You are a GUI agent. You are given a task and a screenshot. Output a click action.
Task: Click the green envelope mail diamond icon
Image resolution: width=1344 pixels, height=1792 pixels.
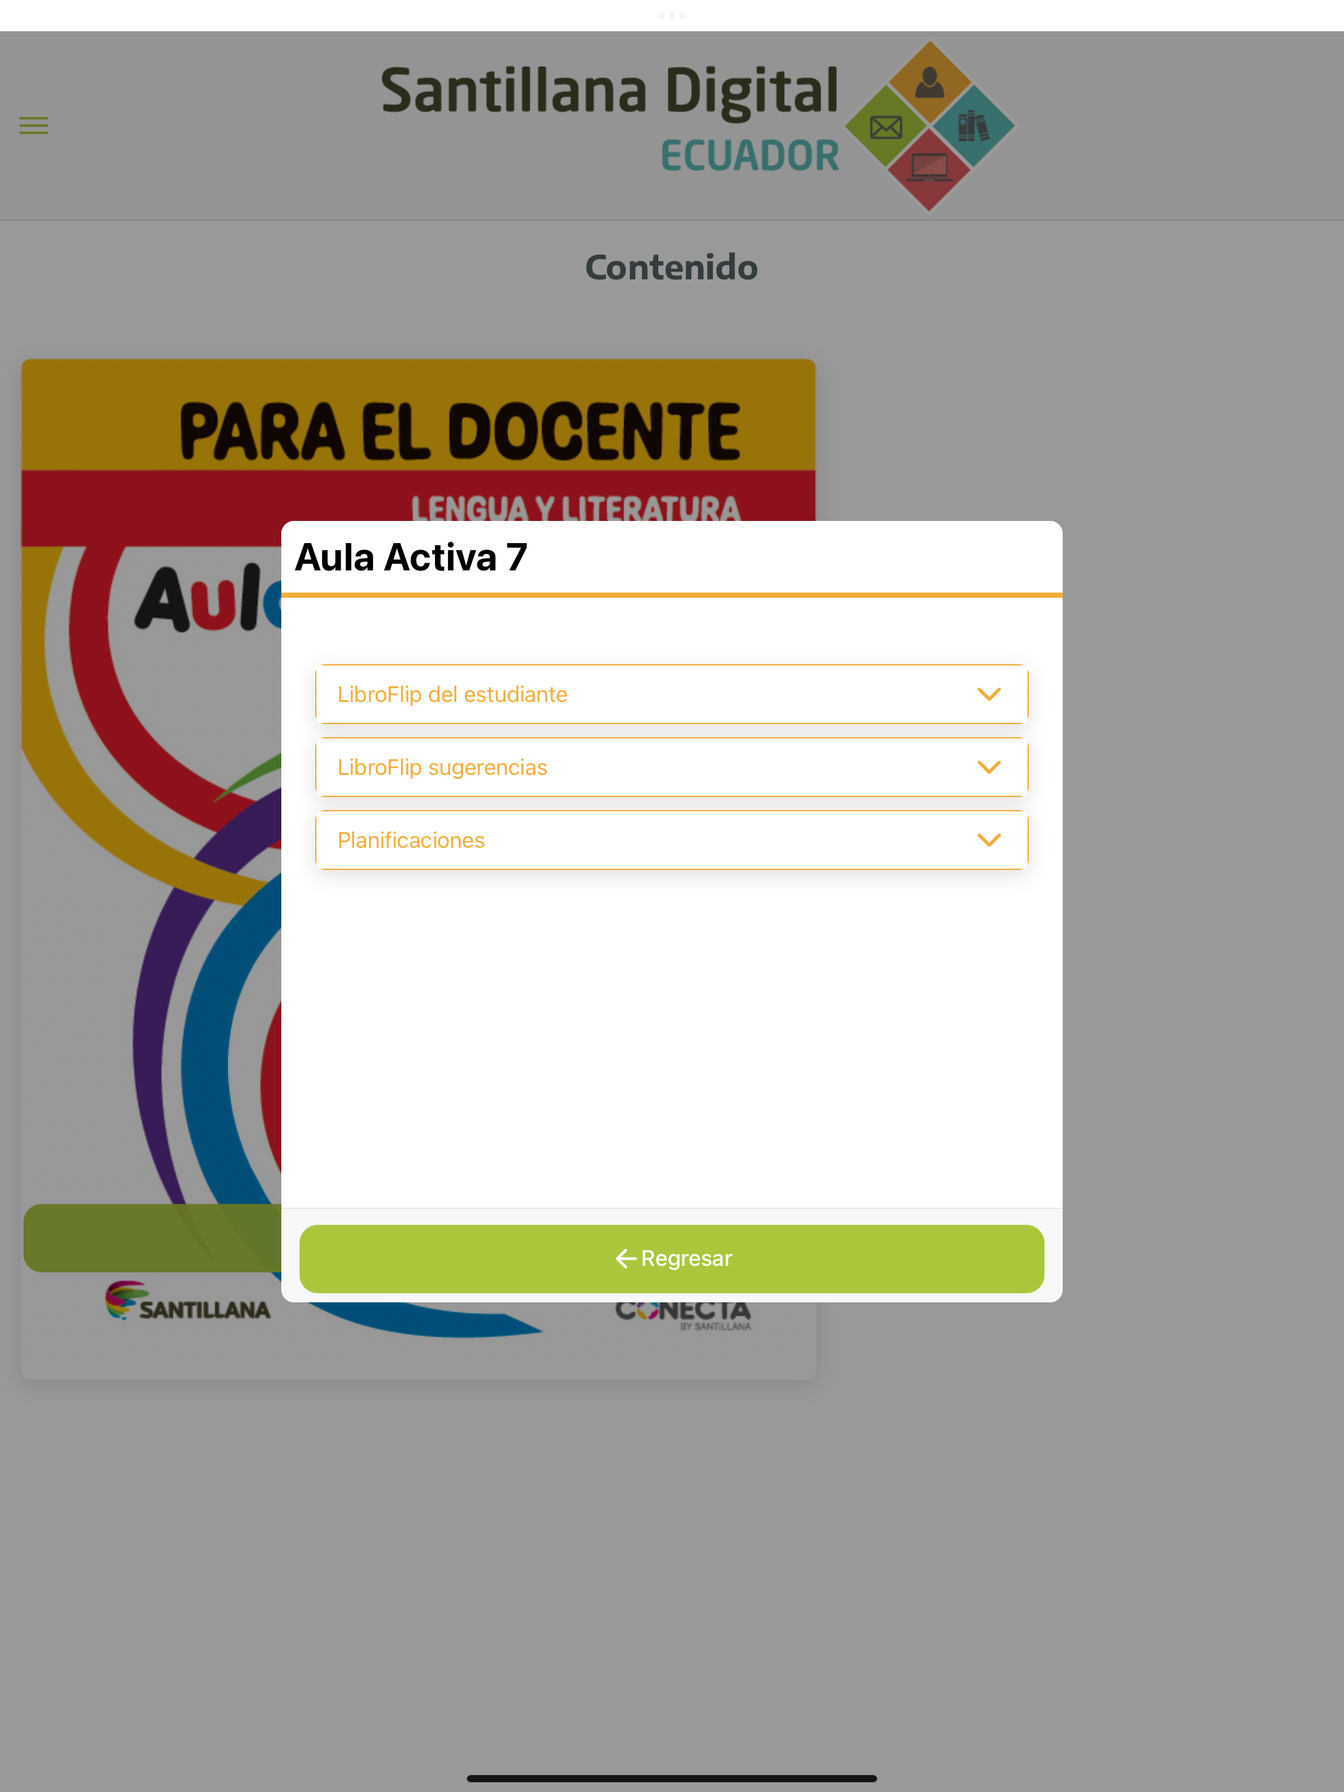tap(886, 126)
